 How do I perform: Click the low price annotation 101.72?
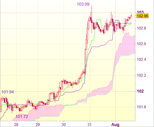tap(22, 116)
